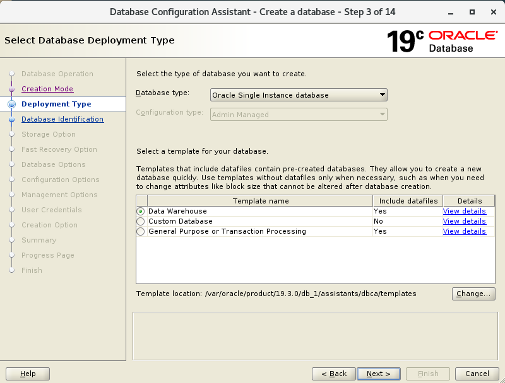Open the Help dialog
The image size is (505, 383).
coord(28,374)
